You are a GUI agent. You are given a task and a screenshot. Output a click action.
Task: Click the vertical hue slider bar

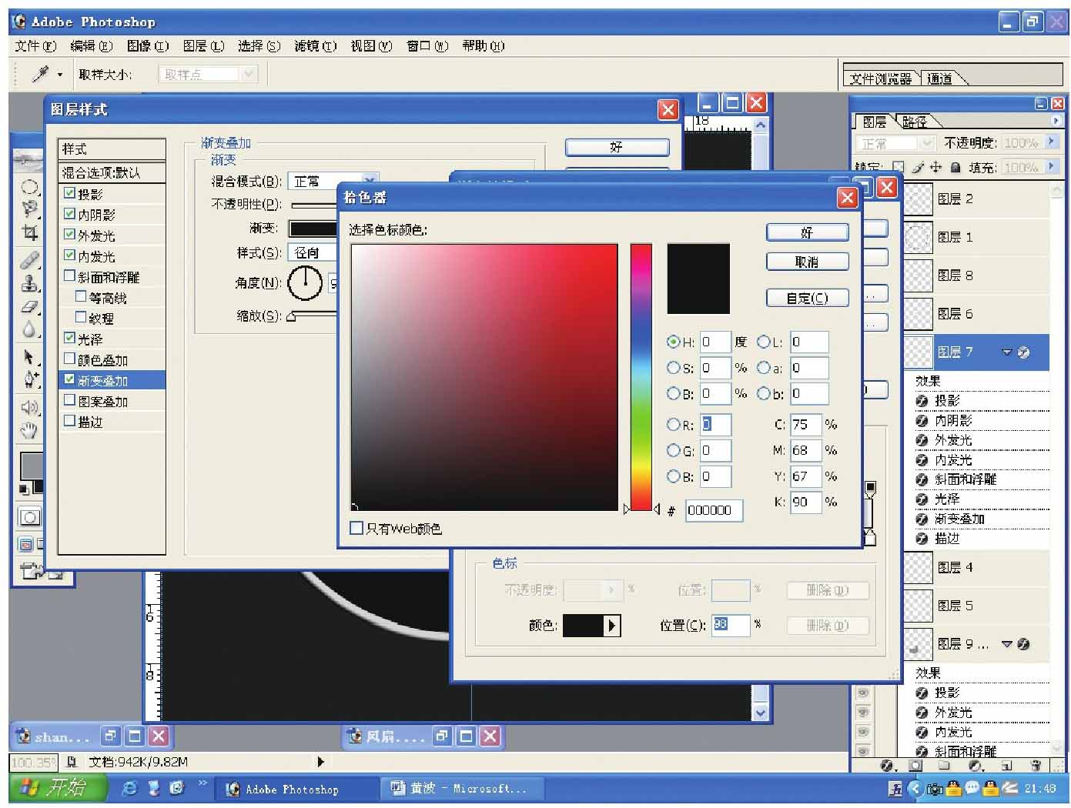(641, 377)
